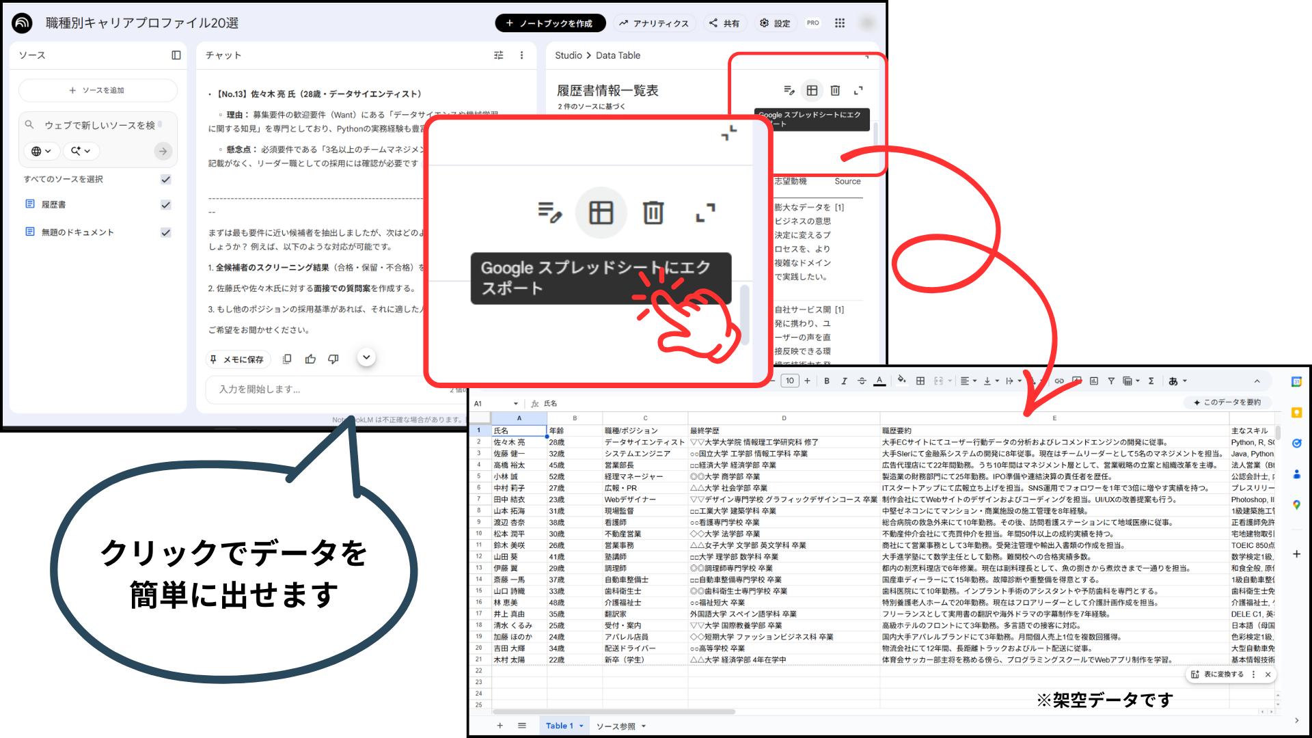Uncheck the 無題のドキュメント source checkbox

pos(165,232)
